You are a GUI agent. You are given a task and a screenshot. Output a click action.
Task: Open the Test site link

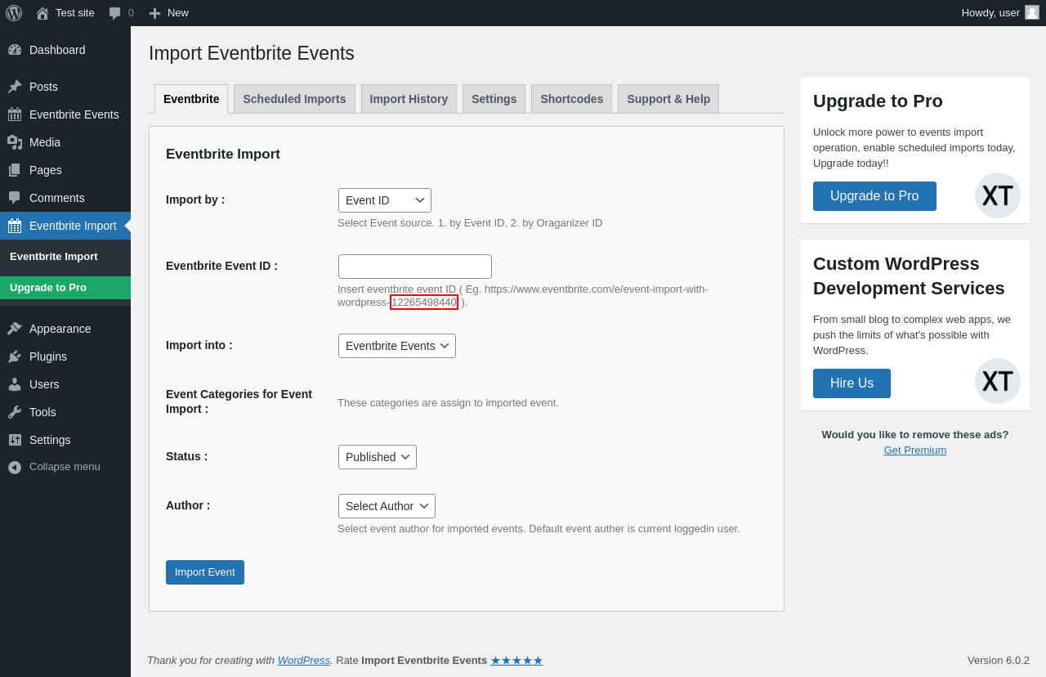(65, 13)
